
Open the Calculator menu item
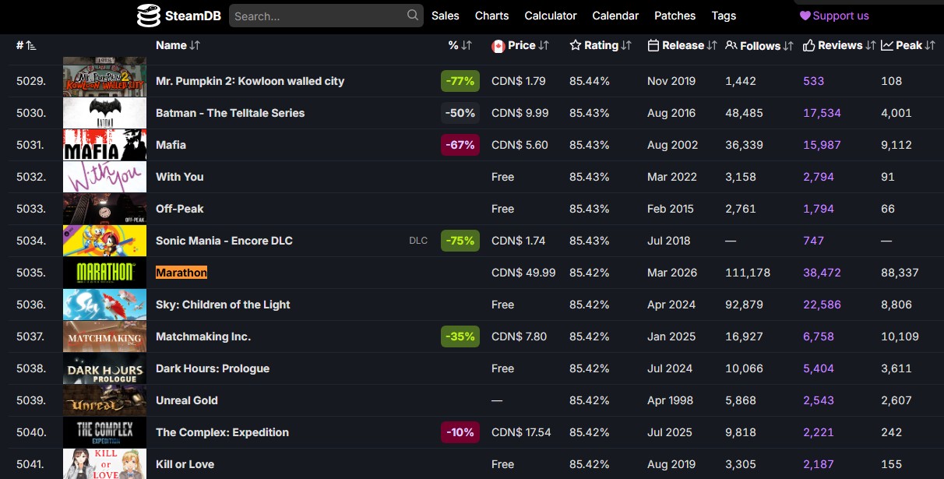tap(551, 16)
